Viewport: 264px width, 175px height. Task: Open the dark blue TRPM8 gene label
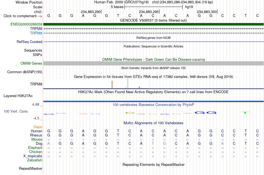pyautogui.click(x=36, y=29)
